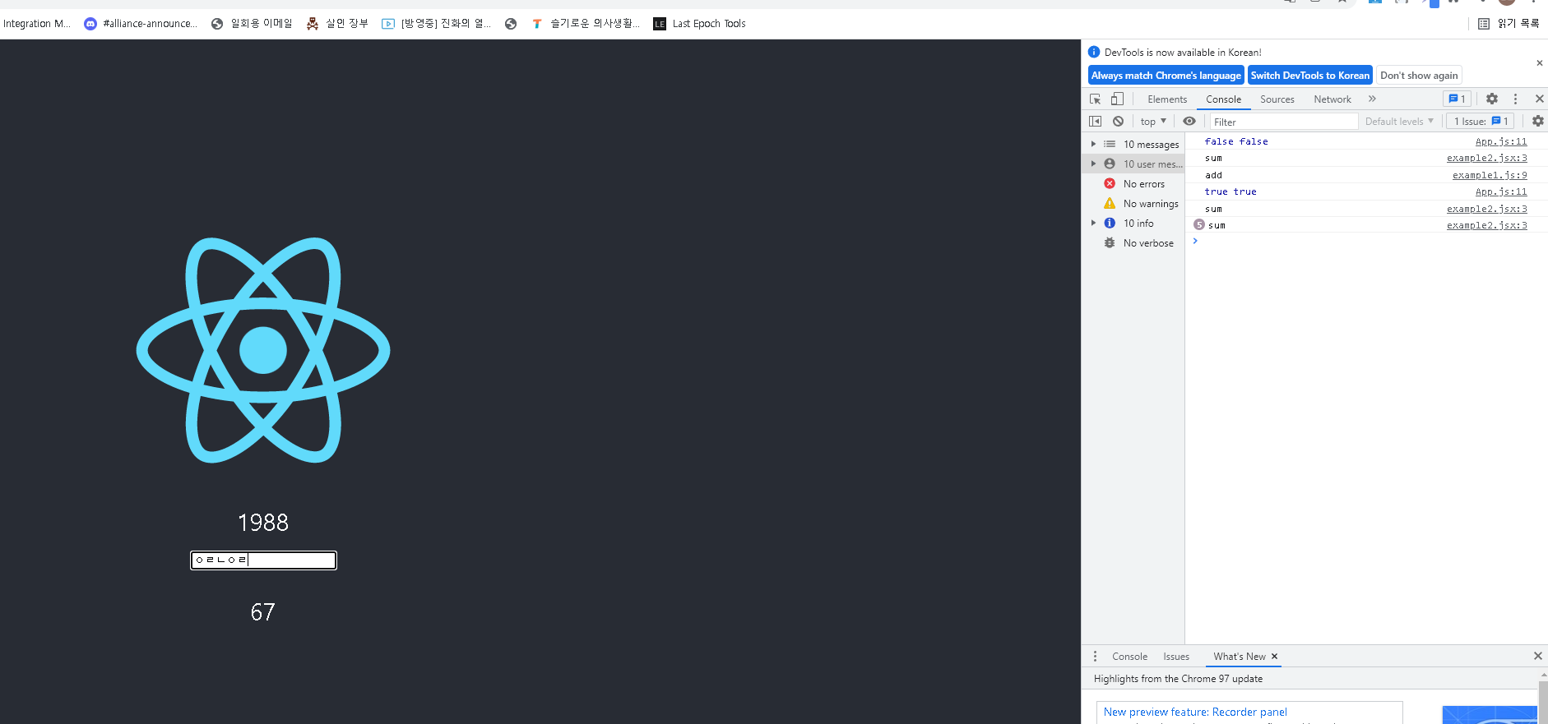Screen dimensions: 1548x724
Task: Switch to the Console tab in top bar
Action: click(1223, 99)
